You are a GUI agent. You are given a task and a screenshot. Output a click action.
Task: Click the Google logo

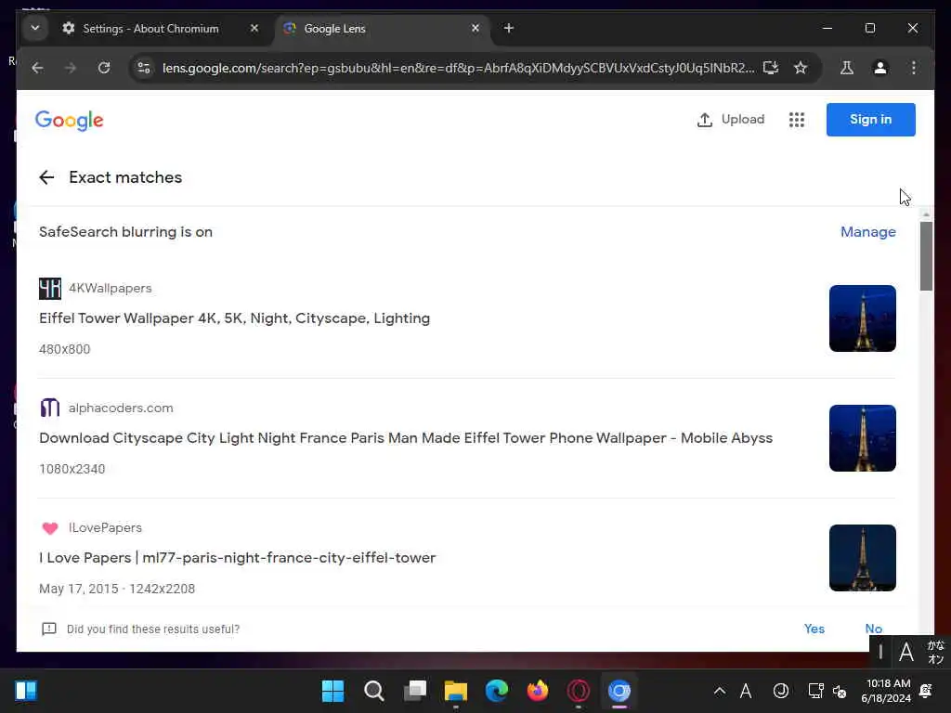tap(69, 121)
